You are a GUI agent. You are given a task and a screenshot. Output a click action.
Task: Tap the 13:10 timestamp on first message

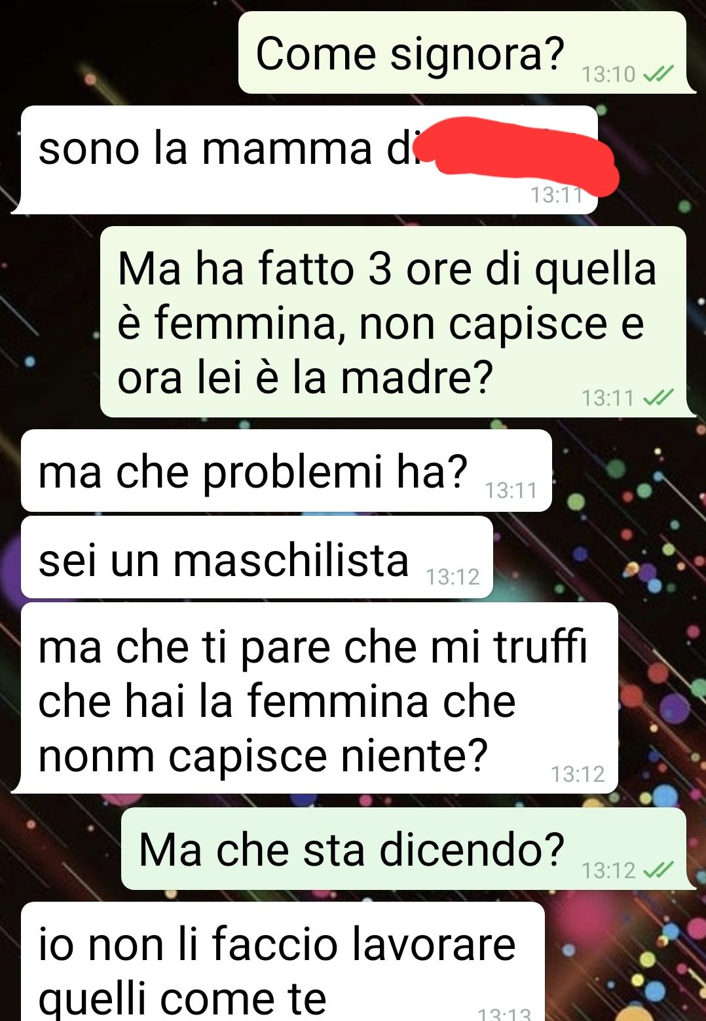pos(608,75)
